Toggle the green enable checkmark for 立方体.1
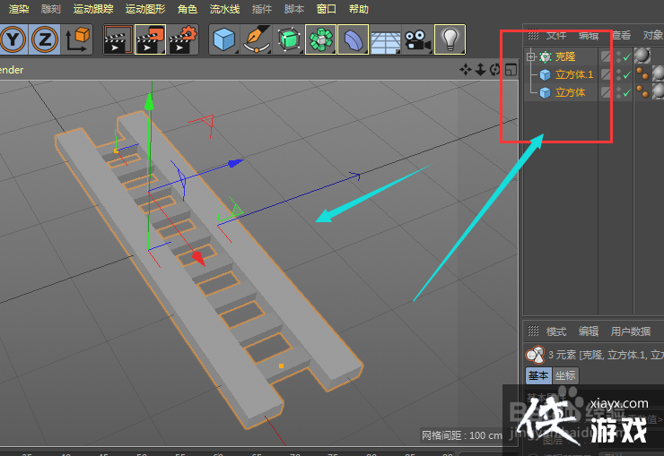 (x=627, y=75)
